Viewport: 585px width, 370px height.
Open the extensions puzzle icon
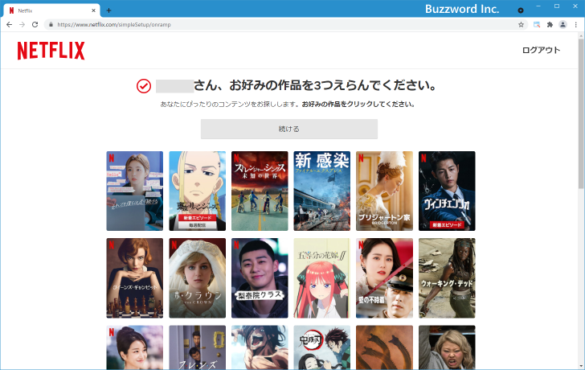click(550, 25)
